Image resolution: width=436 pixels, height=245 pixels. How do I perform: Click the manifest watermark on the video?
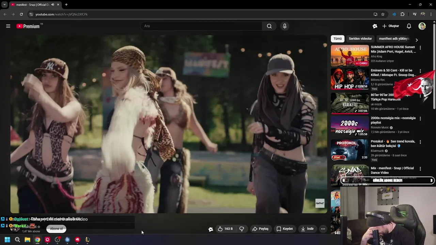[320, 203]
